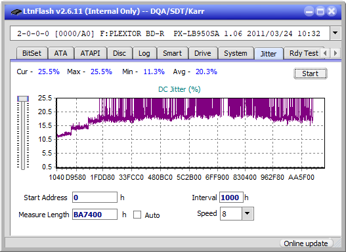The image size is (346, 252).
Task: Open the ATAPI tab
Action: (90, 53)
